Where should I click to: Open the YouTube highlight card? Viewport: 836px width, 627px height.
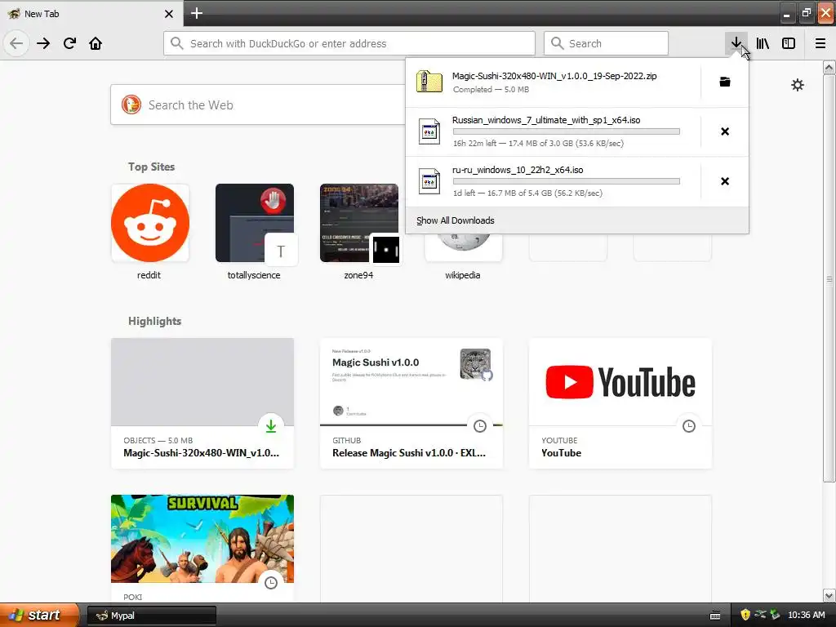pos(620,403)
